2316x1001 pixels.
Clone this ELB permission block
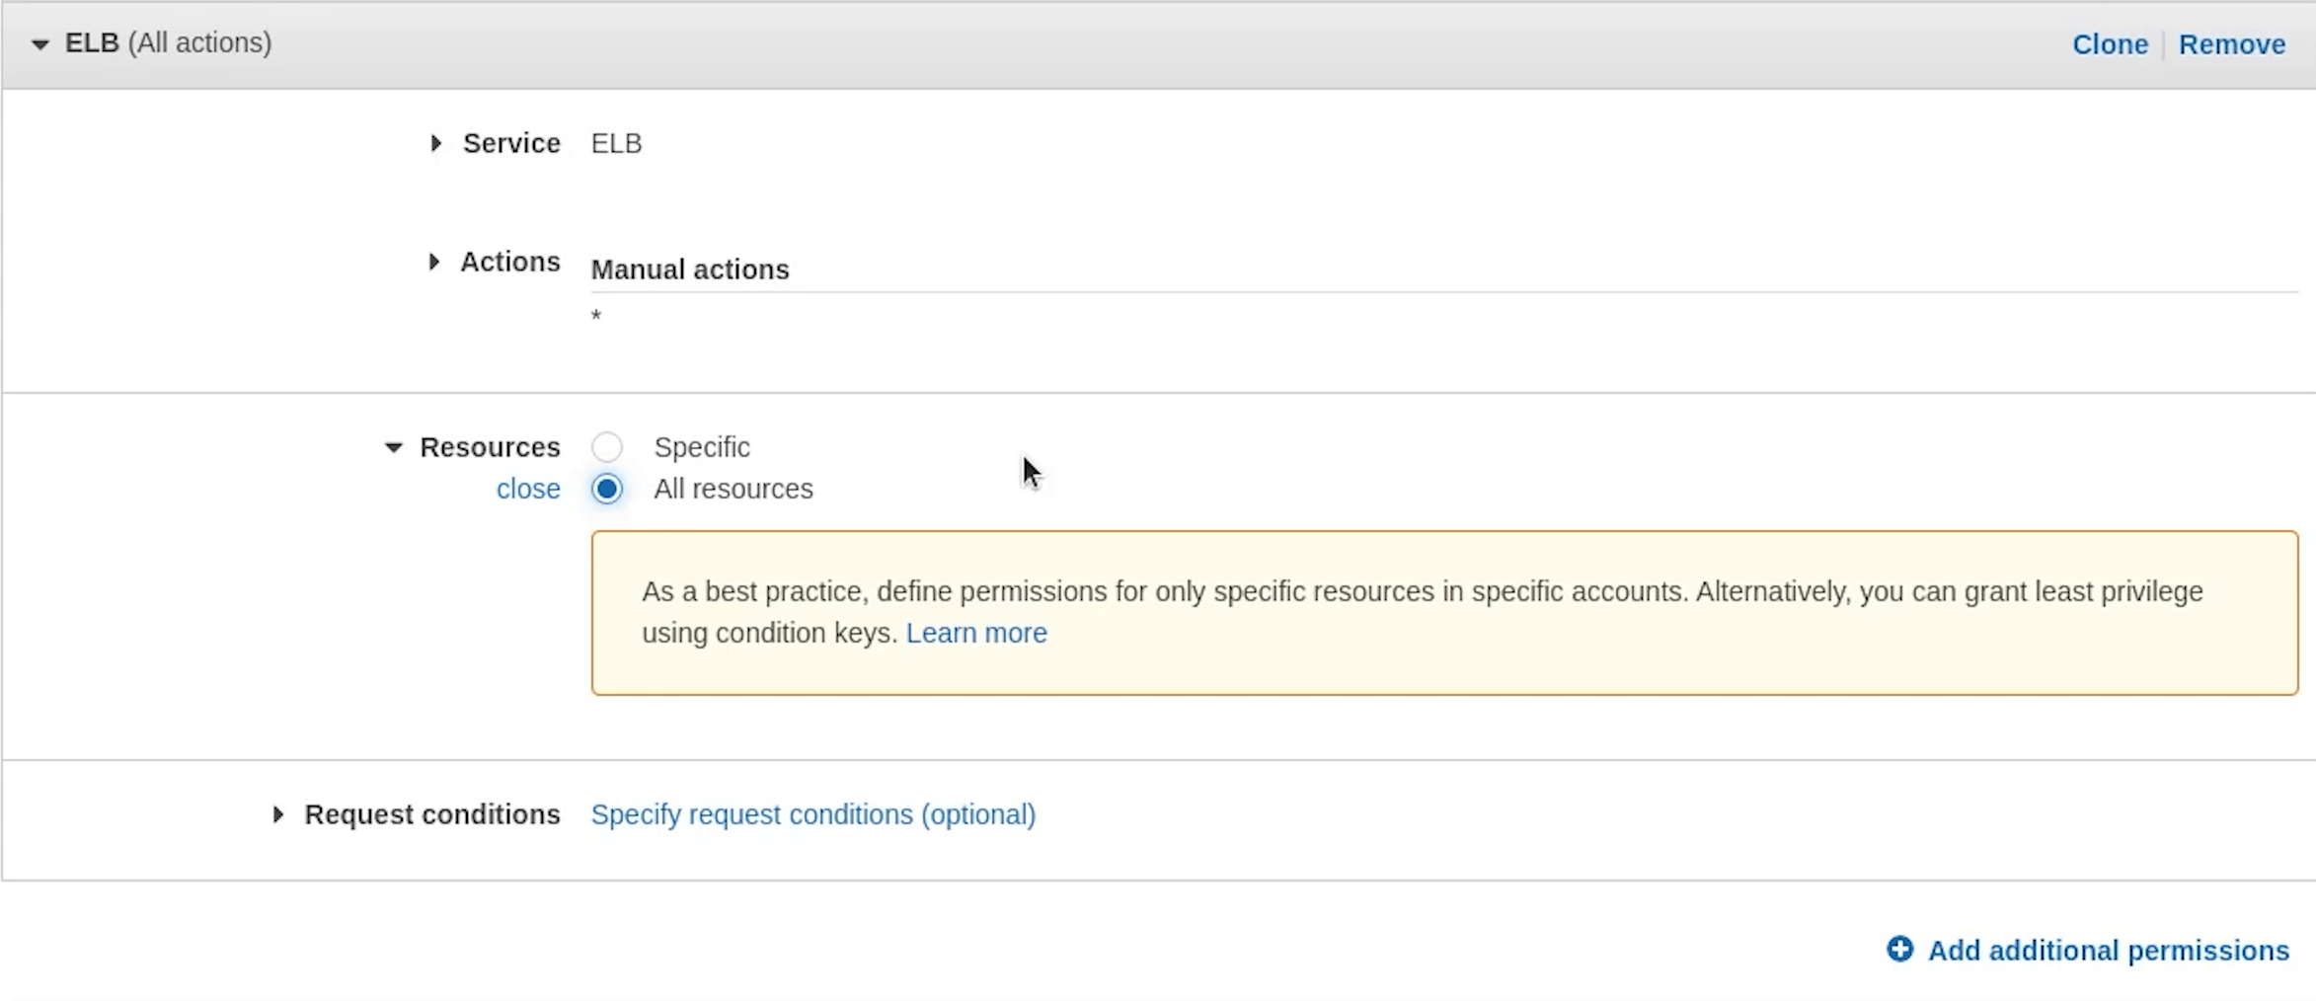pos(2110,44)
